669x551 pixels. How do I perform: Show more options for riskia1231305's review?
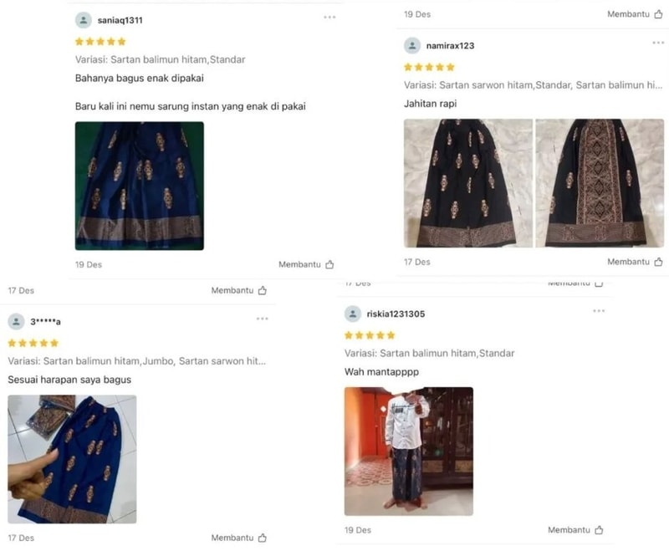click(x=599, y=311)
